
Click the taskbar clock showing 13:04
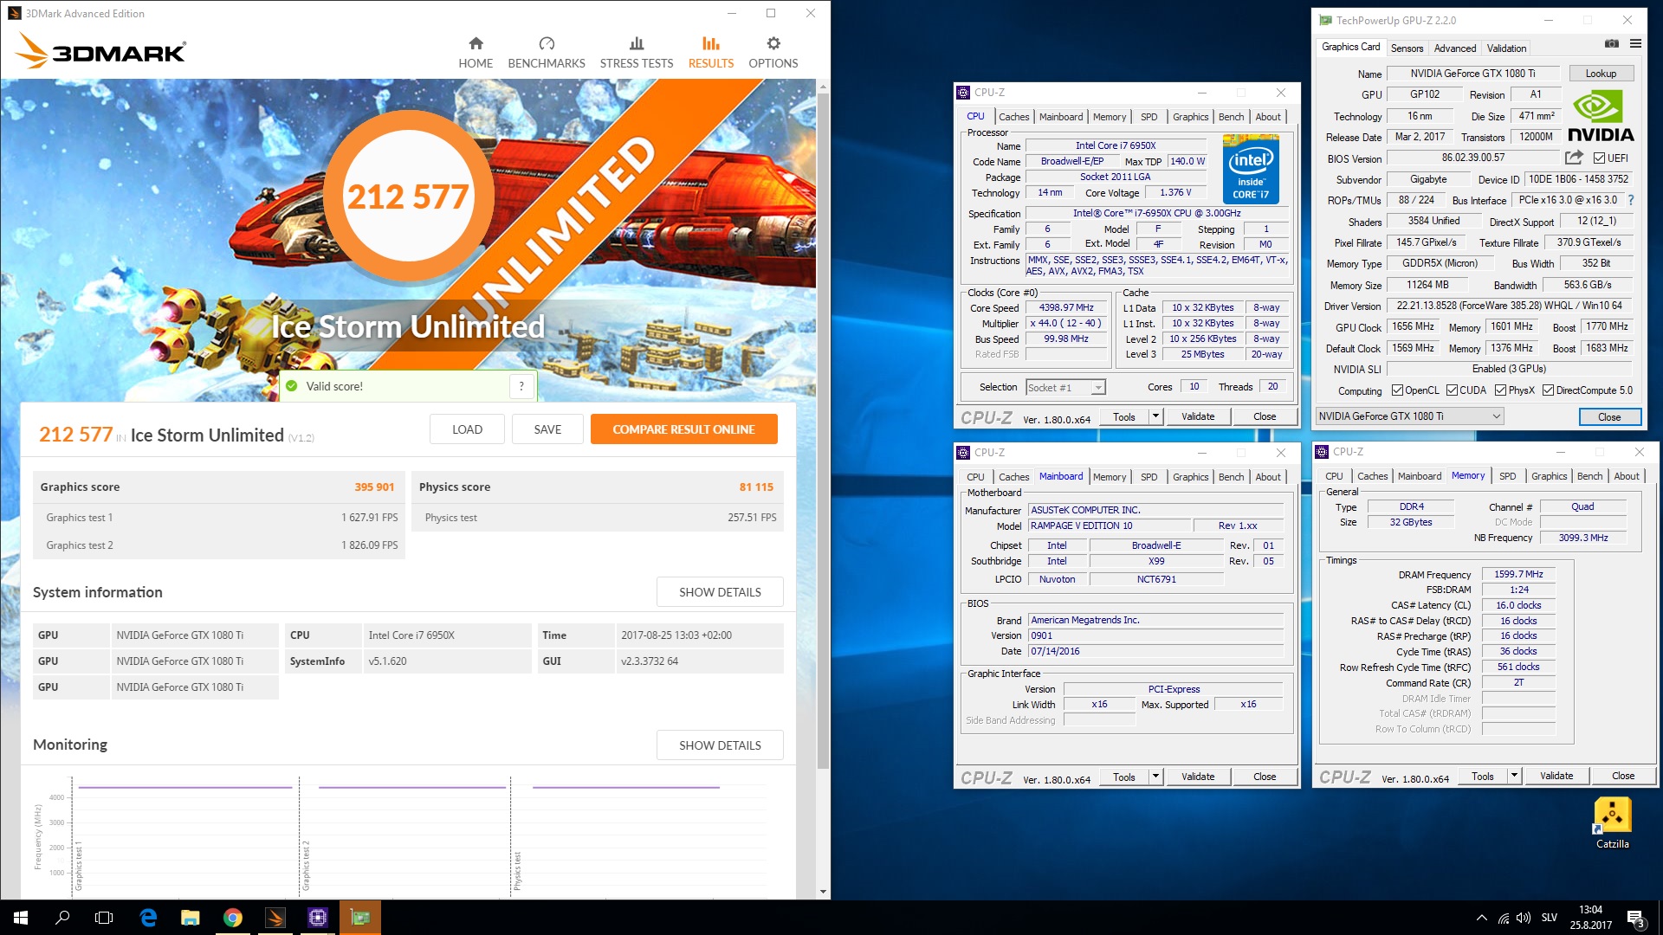tap(1590, 918)
